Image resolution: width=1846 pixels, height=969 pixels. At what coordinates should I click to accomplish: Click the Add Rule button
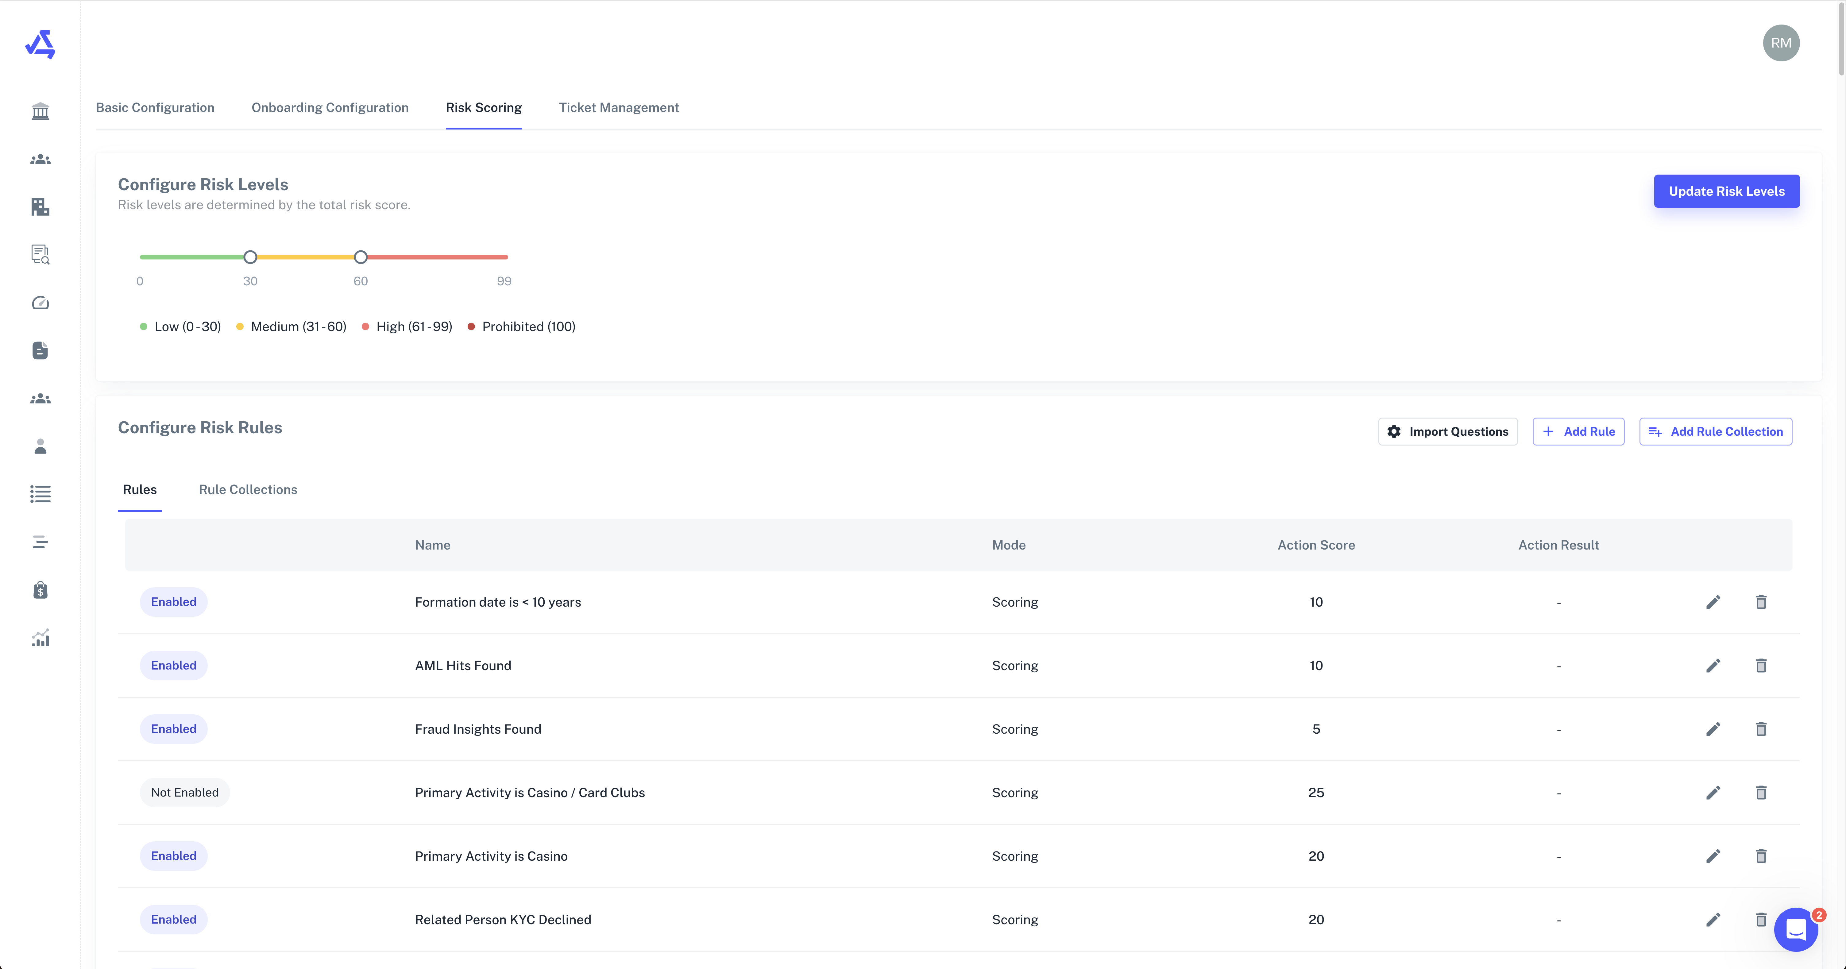tap(1578, 431)
